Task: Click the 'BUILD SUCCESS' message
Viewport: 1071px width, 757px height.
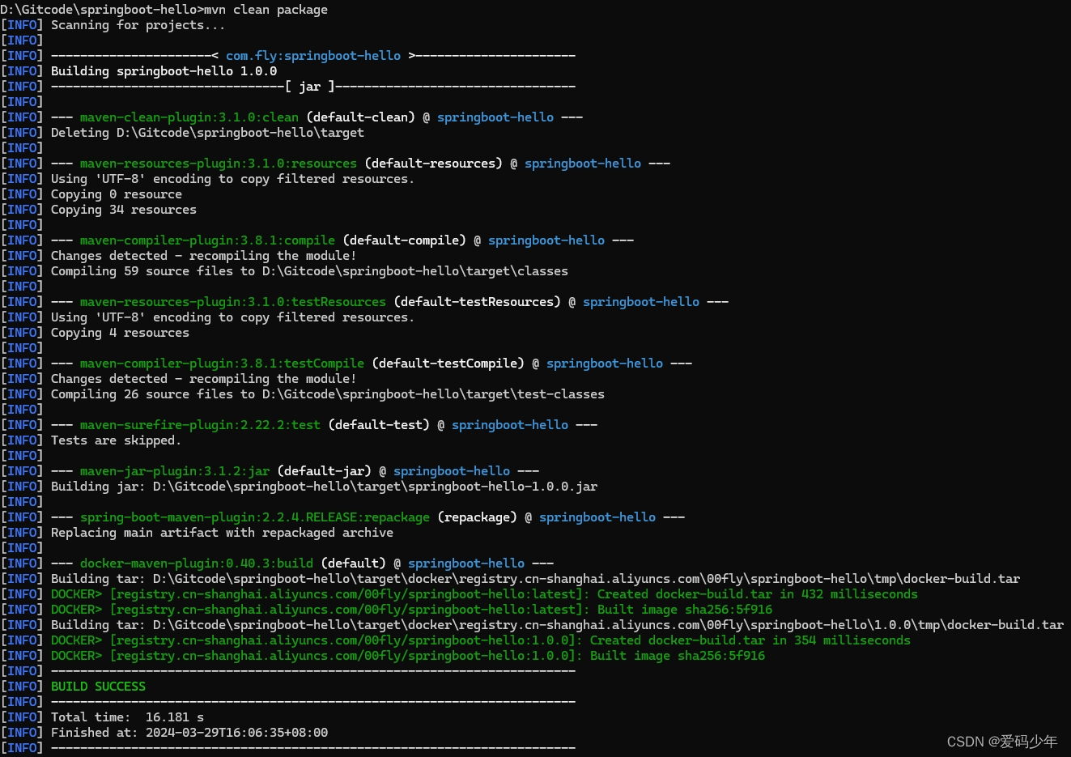Action: tap(98, 687)
